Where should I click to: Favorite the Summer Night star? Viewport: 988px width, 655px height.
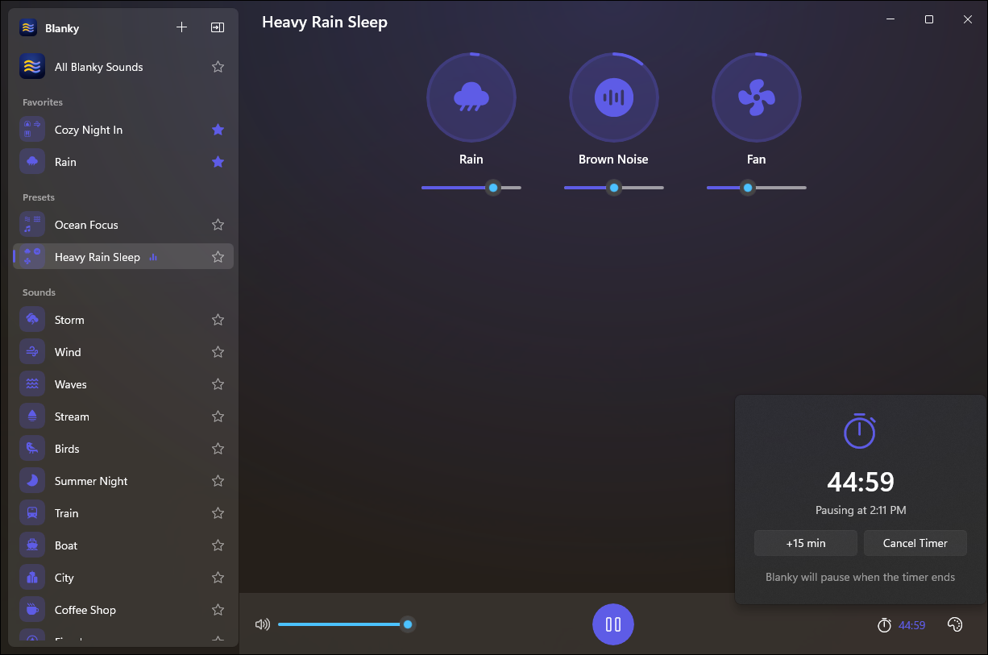pos(218,481)
